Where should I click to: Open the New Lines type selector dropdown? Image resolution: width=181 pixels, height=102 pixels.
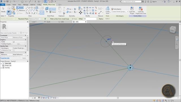pos(10,33)
